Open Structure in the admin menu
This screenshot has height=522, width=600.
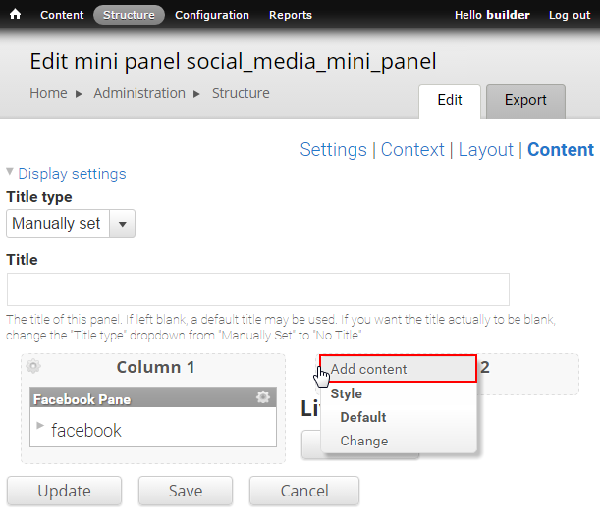coord(129,15)
